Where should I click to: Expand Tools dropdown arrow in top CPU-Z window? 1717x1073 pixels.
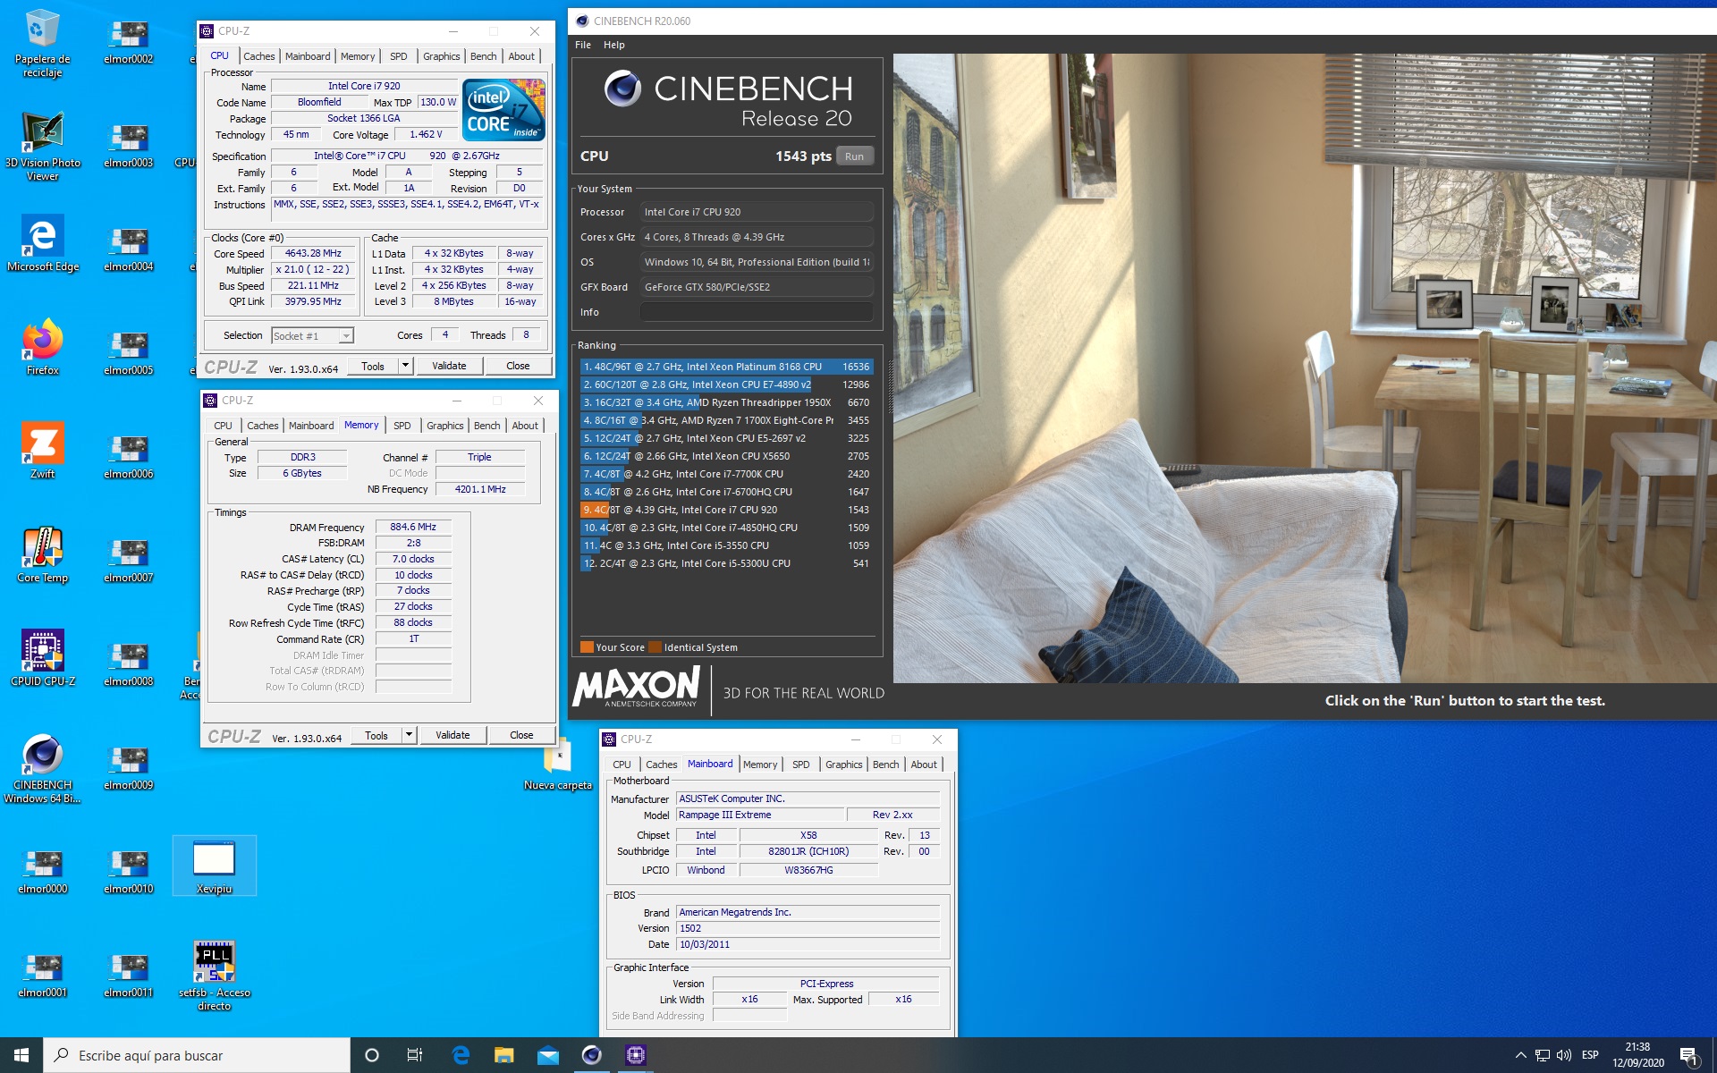(405, 366)
